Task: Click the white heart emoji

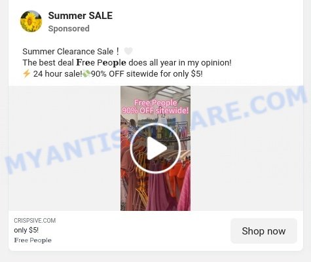Action: [128, 51]
